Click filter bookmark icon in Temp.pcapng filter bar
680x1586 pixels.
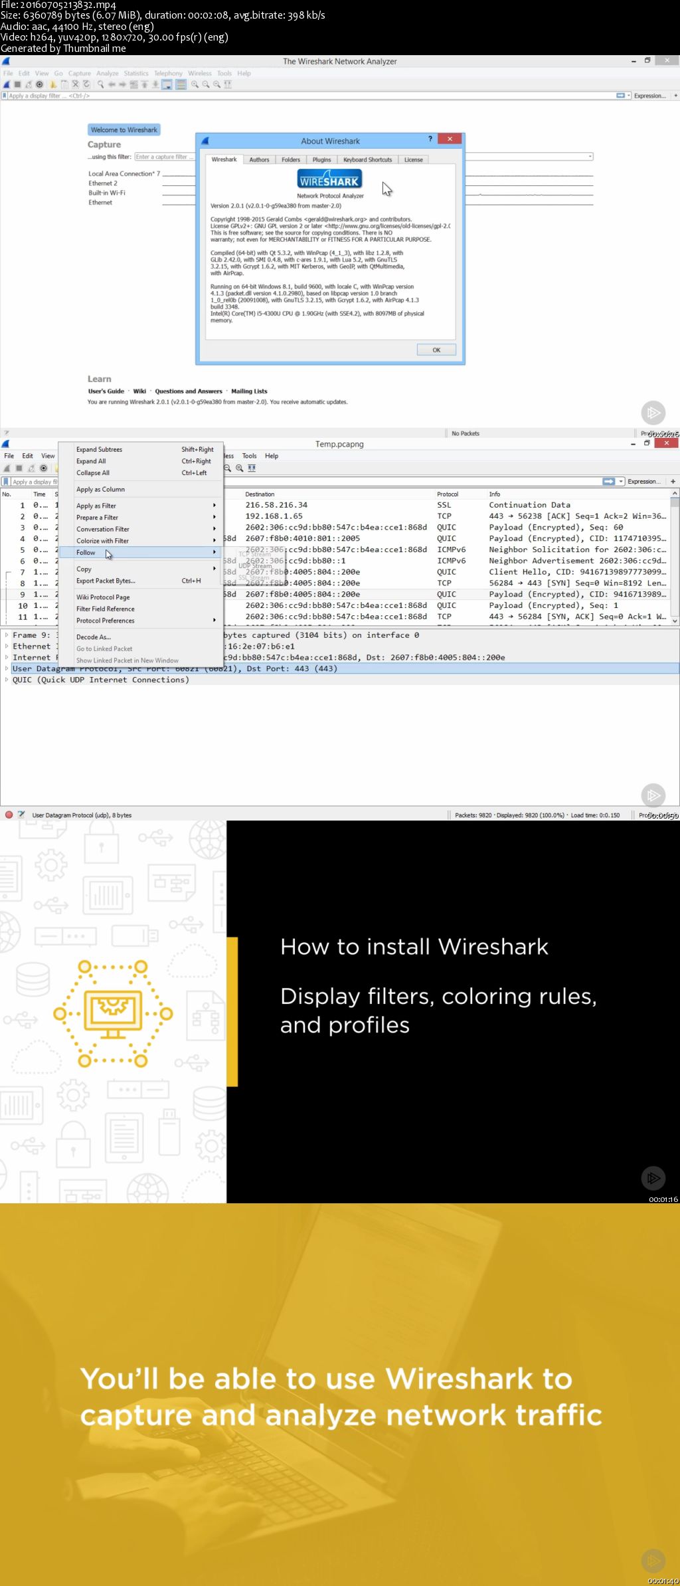click(7, 482)
